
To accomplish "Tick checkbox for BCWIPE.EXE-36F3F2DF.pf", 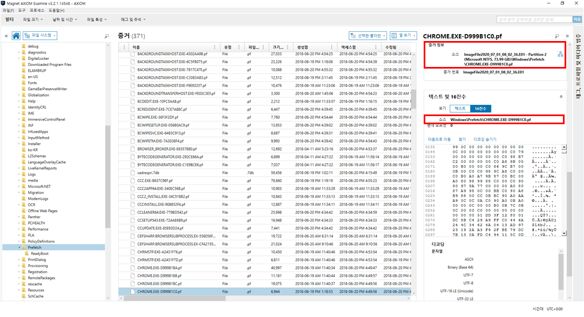I will point(132,117).
